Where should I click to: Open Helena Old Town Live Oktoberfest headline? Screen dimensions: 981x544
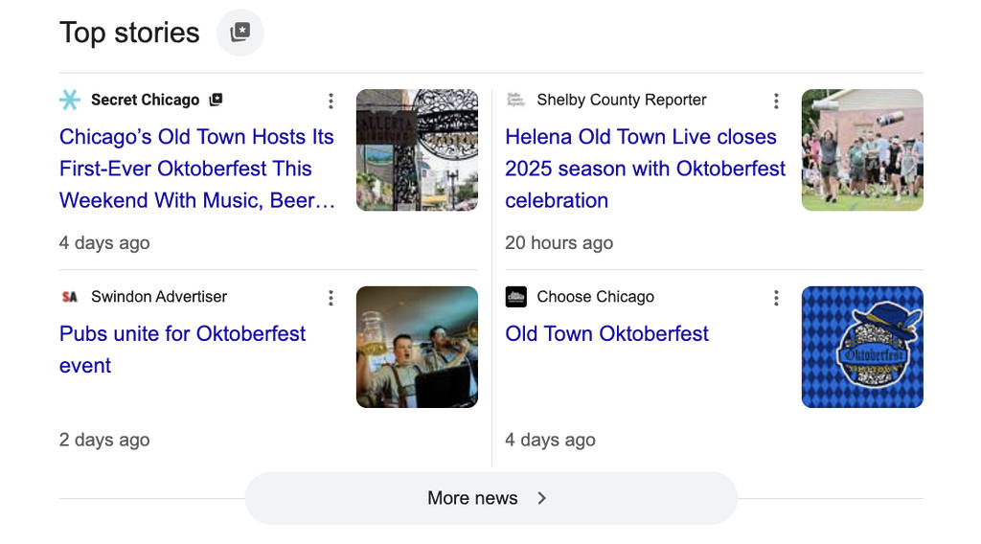tap(645, 169)
